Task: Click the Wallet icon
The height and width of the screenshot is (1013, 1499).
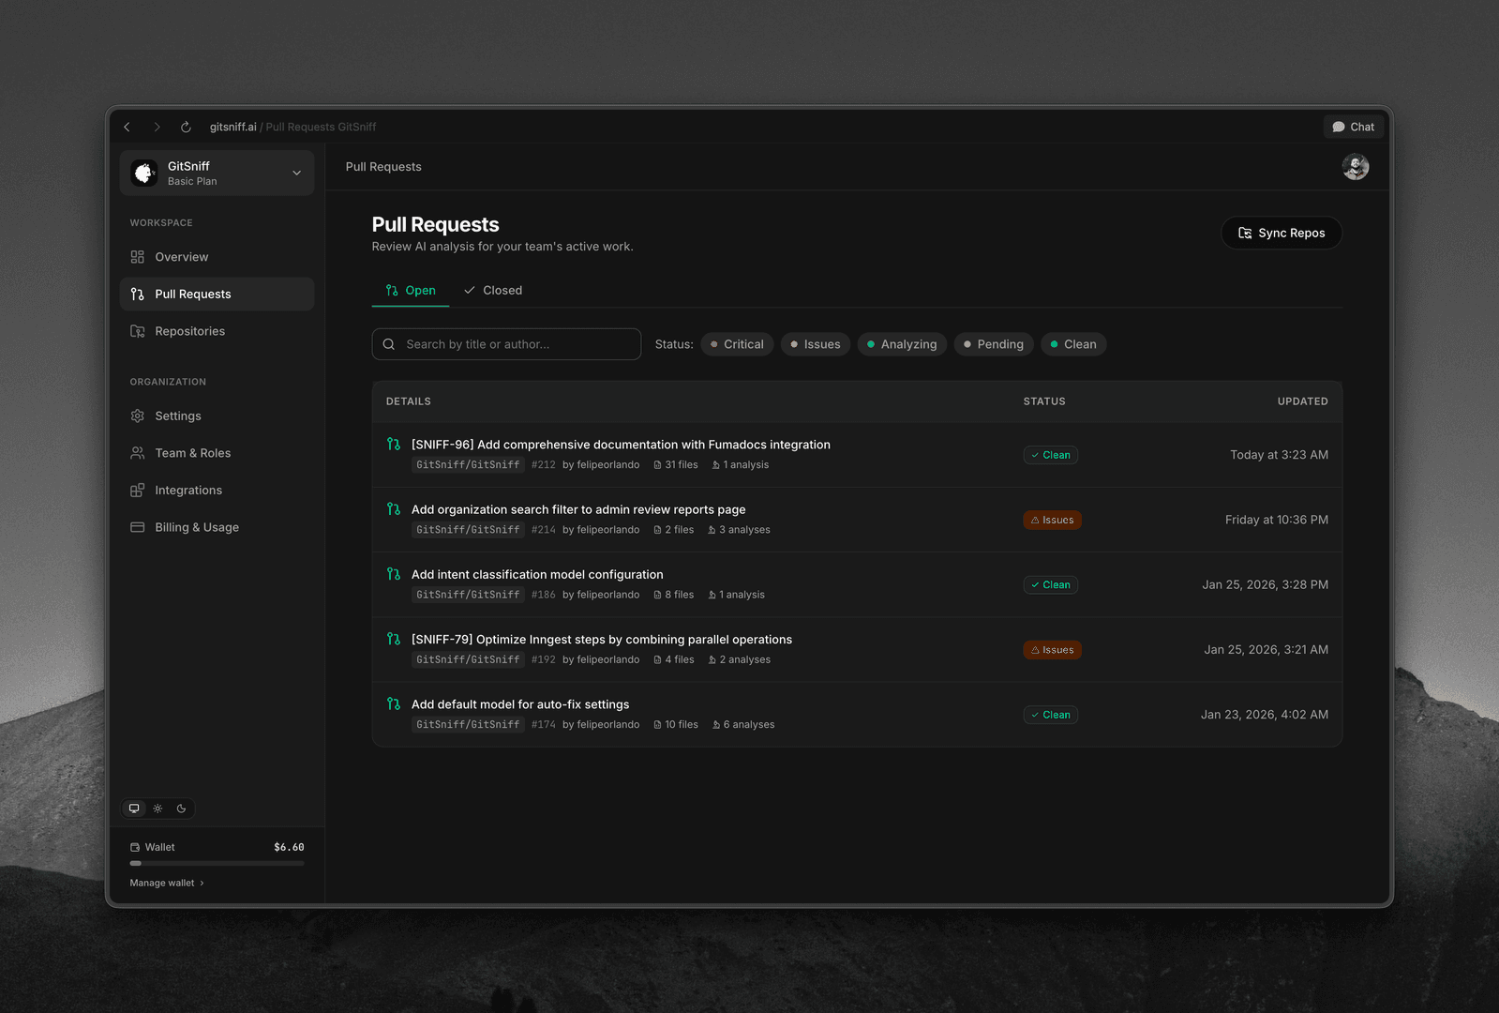Action: [135, 847]
